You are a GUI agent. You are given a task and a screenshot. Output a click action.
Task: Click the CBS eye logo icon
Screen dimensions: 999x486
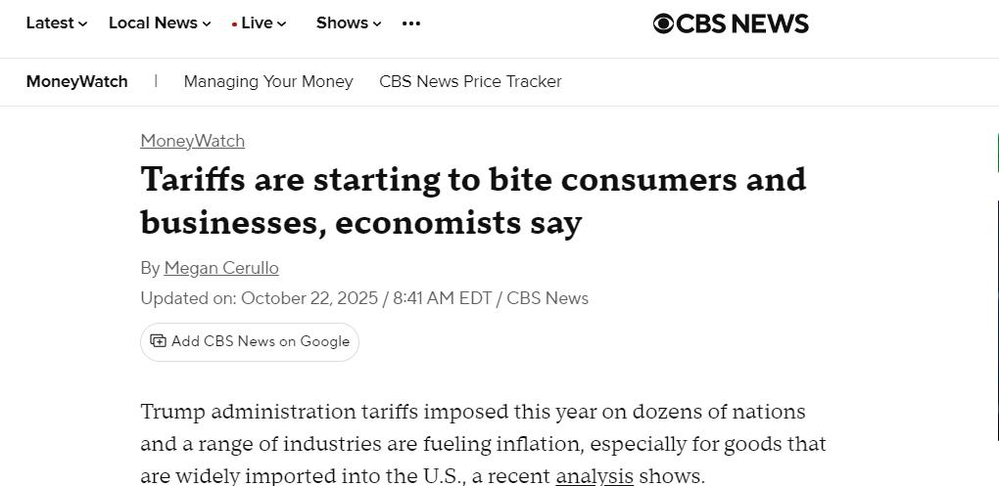pos(663,23)
